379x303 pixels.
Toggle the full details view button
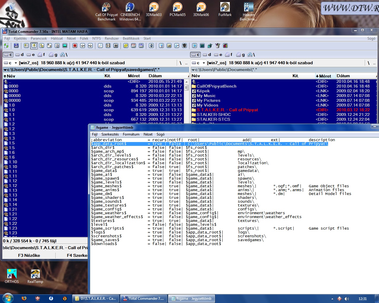(34, 46)
